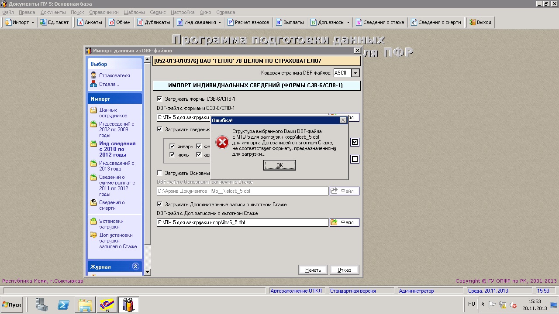Screen dimensions: 559x314
Task: Expand the Импорт toolbar dropdown arrow
Action: tap(33, 22)
